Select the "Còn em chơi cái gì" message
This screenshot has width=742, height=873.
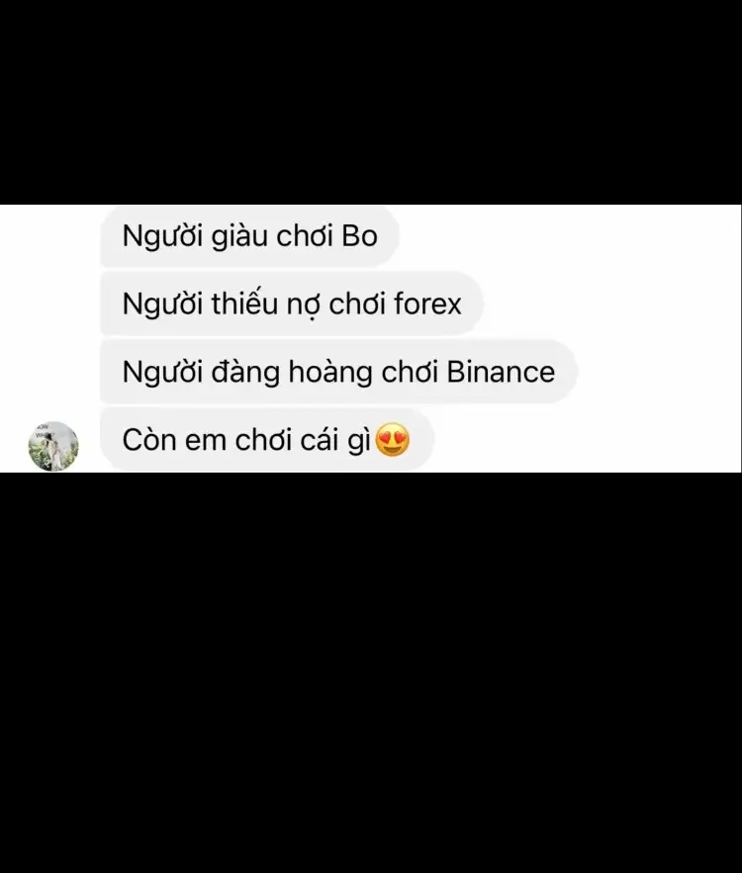tap(267, 440)
